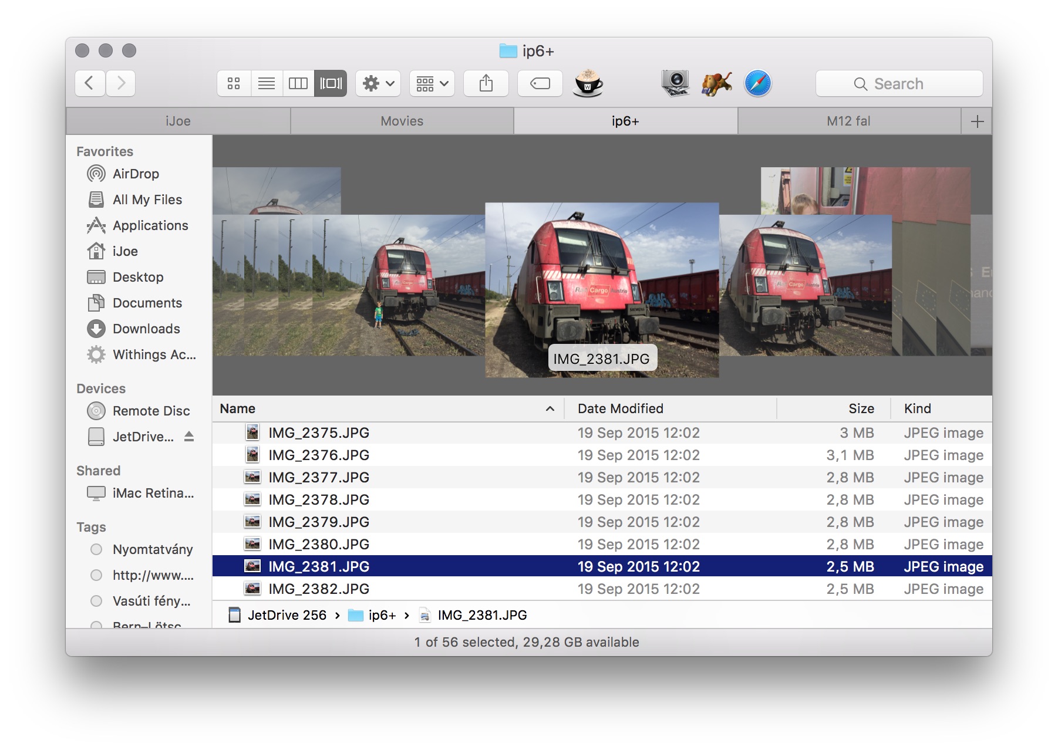Switch to the M12 fal tab
The width and height of the screenshot is (1058, 750).
tap(849, 121)
